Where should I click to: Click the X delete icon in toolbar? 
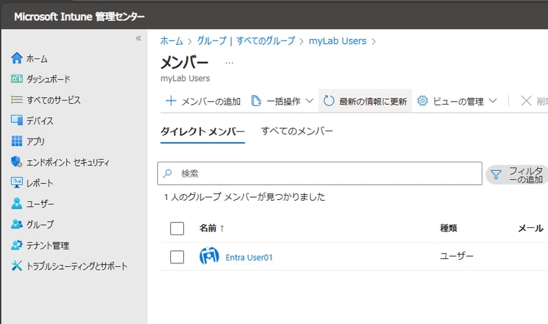point(526,101)
